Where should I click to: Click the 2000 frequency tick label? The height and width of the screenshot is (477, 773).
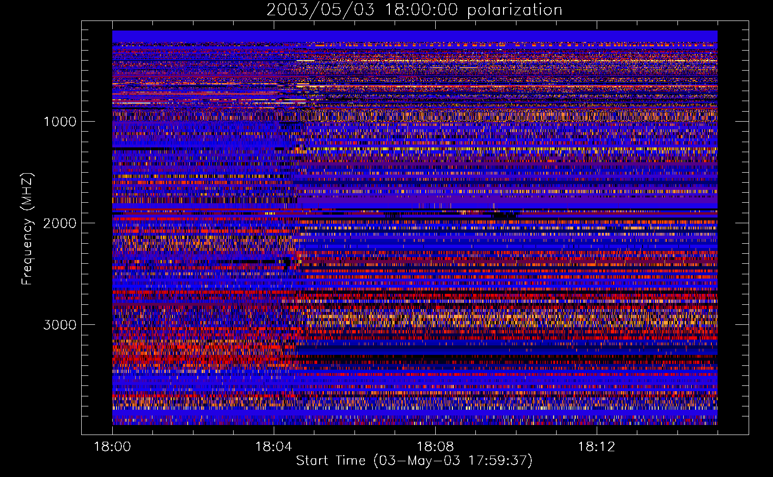point(60,223)
